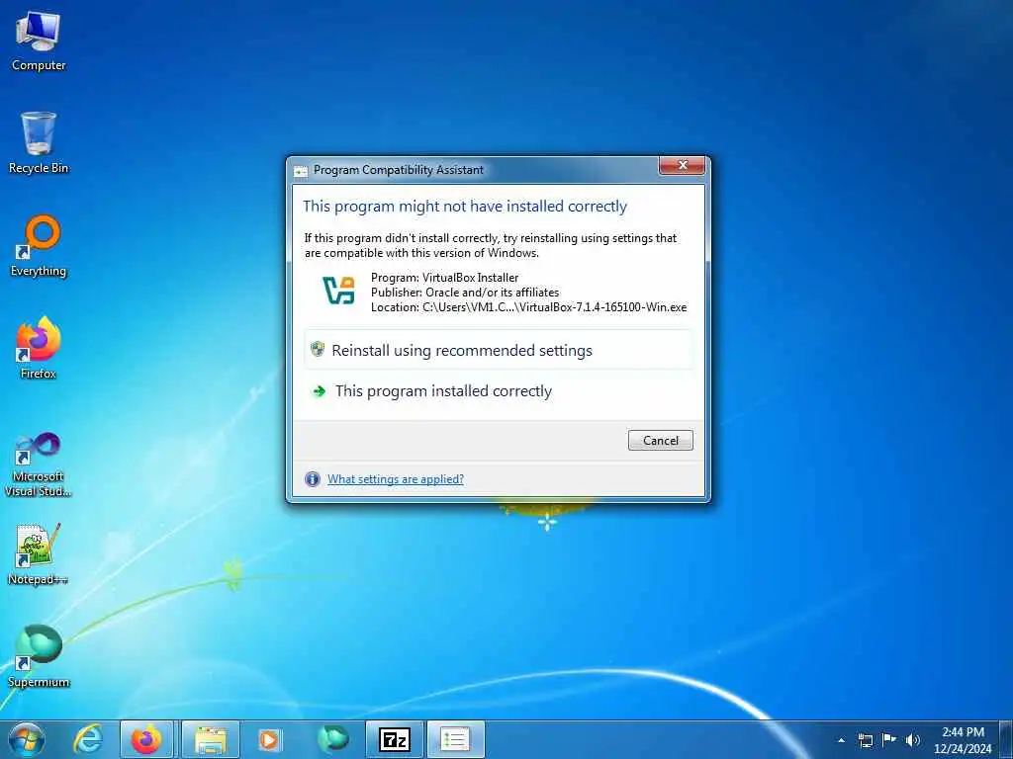Click the Program Compatibility Assistant title icon
The height and width of the screenshot is (759, 1013).
tap(301, 170)
